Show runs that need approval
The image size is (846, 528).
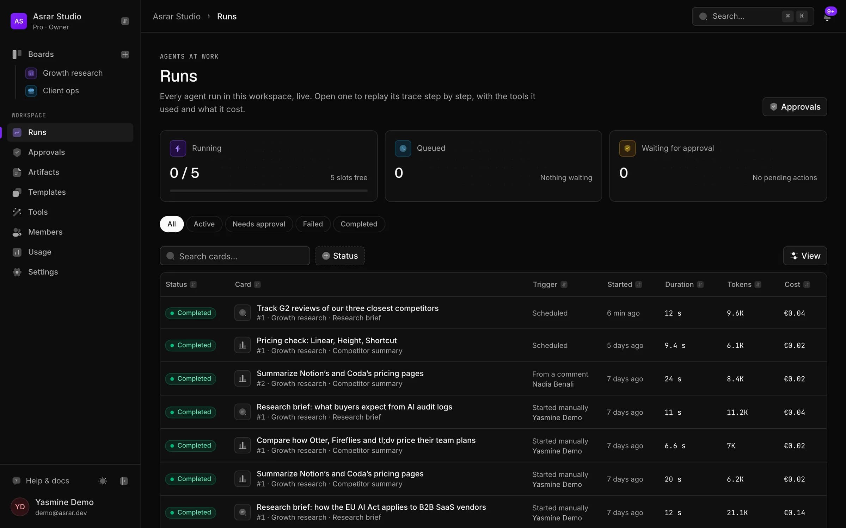[x=259, y=224]
